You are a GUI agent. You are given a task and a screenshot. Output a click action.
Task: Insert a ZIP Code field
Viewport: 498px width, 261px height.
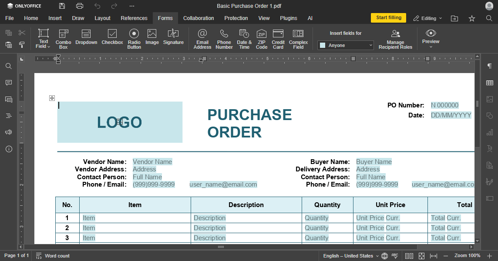[261, 39]
